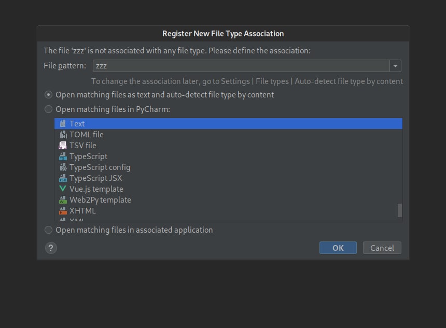
Task: Choose 'TypeScript config' in the list
Action: pyautogui.click(x=228, y=167)
